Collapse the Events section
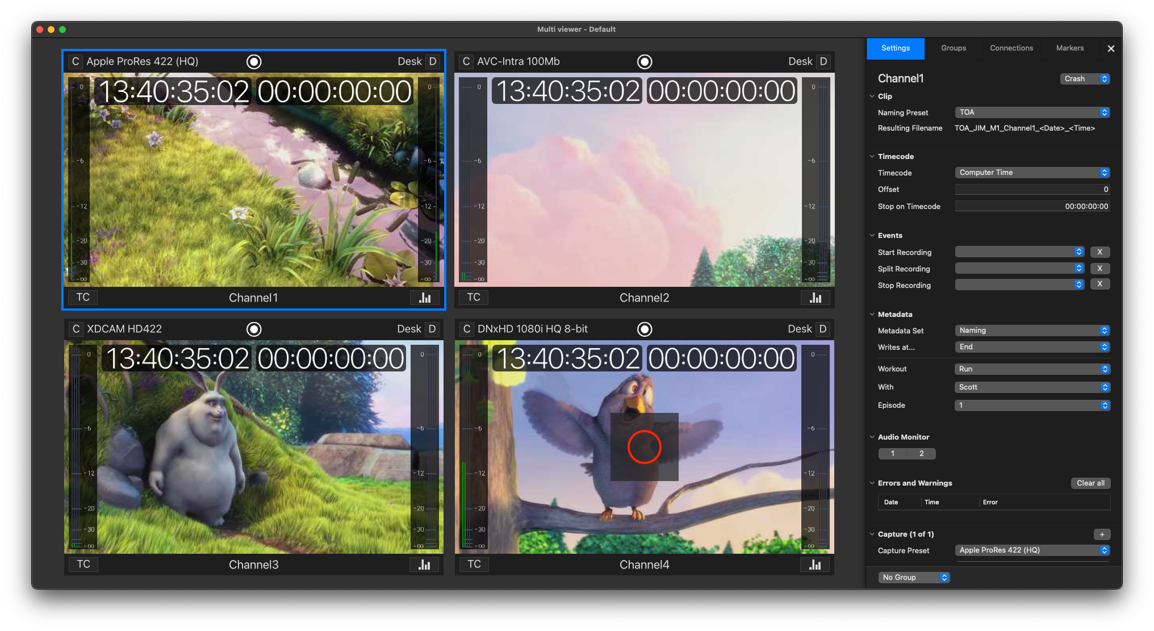 872,235
